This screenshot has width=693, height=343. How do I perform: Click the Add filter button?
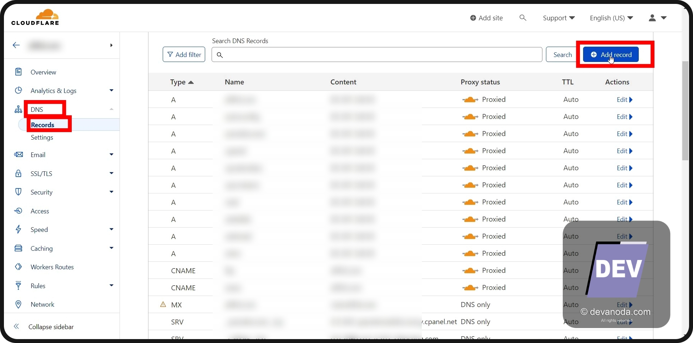(x=184, y=54)
